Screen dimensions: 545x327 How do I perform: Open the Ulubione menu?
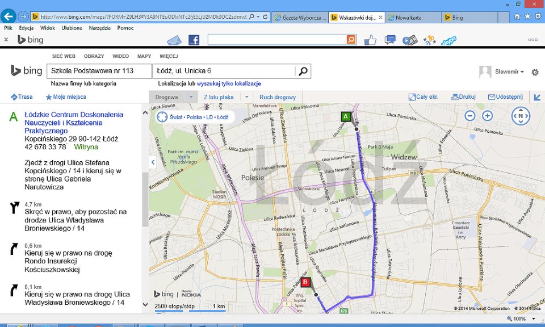(x=72, y=28)
